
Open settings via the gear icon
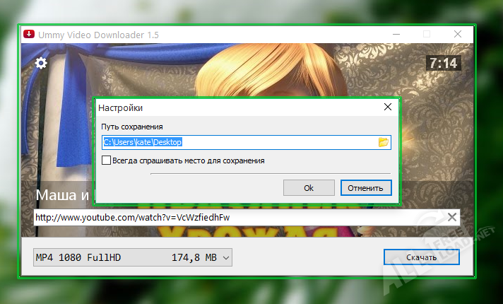coord(41,64)
